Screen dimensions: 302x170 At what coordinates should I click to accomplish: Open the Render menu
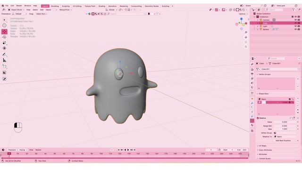[x=19, y=6]
